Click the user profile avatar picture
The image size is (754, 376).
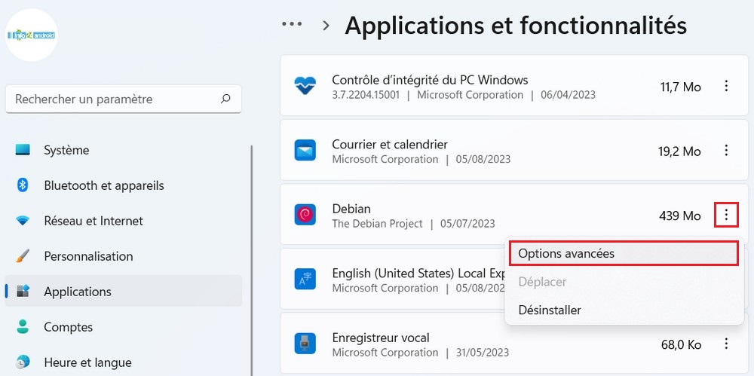coord(32,35)
